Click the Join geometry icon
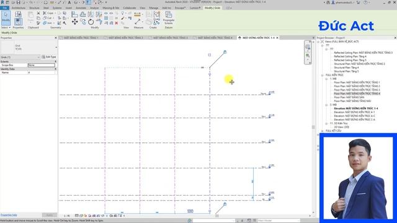Viewport: 397px width, 223px height. 45,23
